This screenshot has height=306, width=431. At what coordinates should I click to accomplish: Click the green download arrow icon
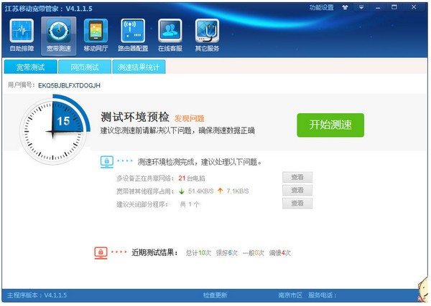point(182,191)
